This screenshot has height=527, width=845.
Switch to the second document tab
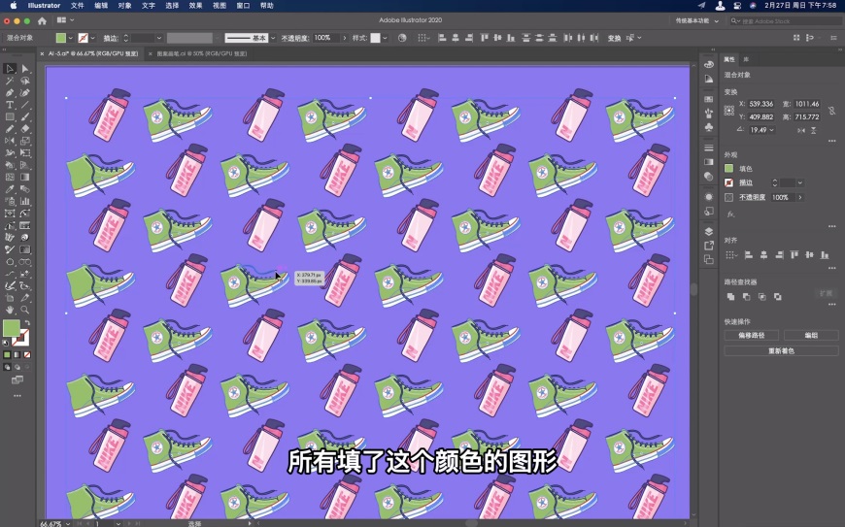[x=202, y=53]
